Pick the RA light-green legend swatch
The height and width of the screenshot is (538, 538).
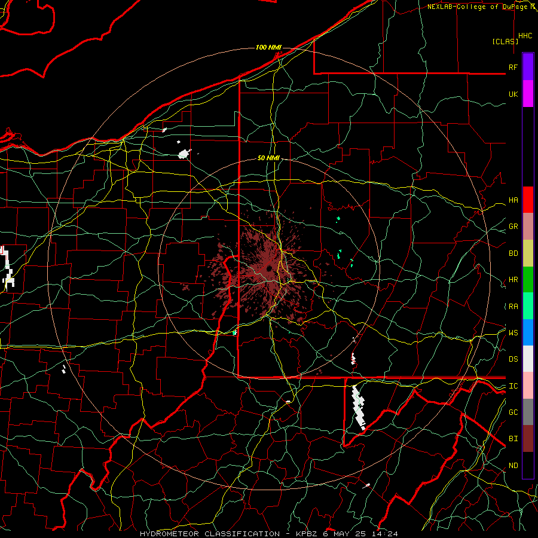click(528, 306)
